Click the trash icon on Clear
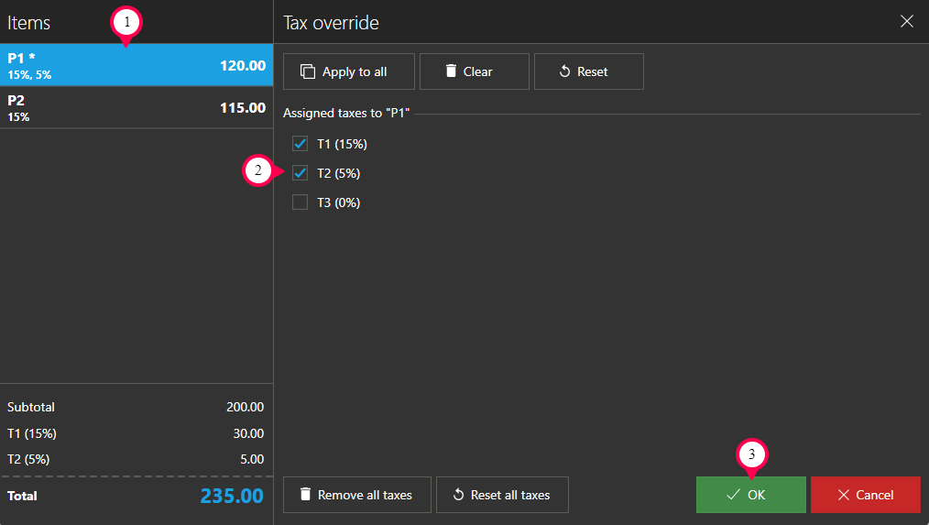 [x=451, y=71]
